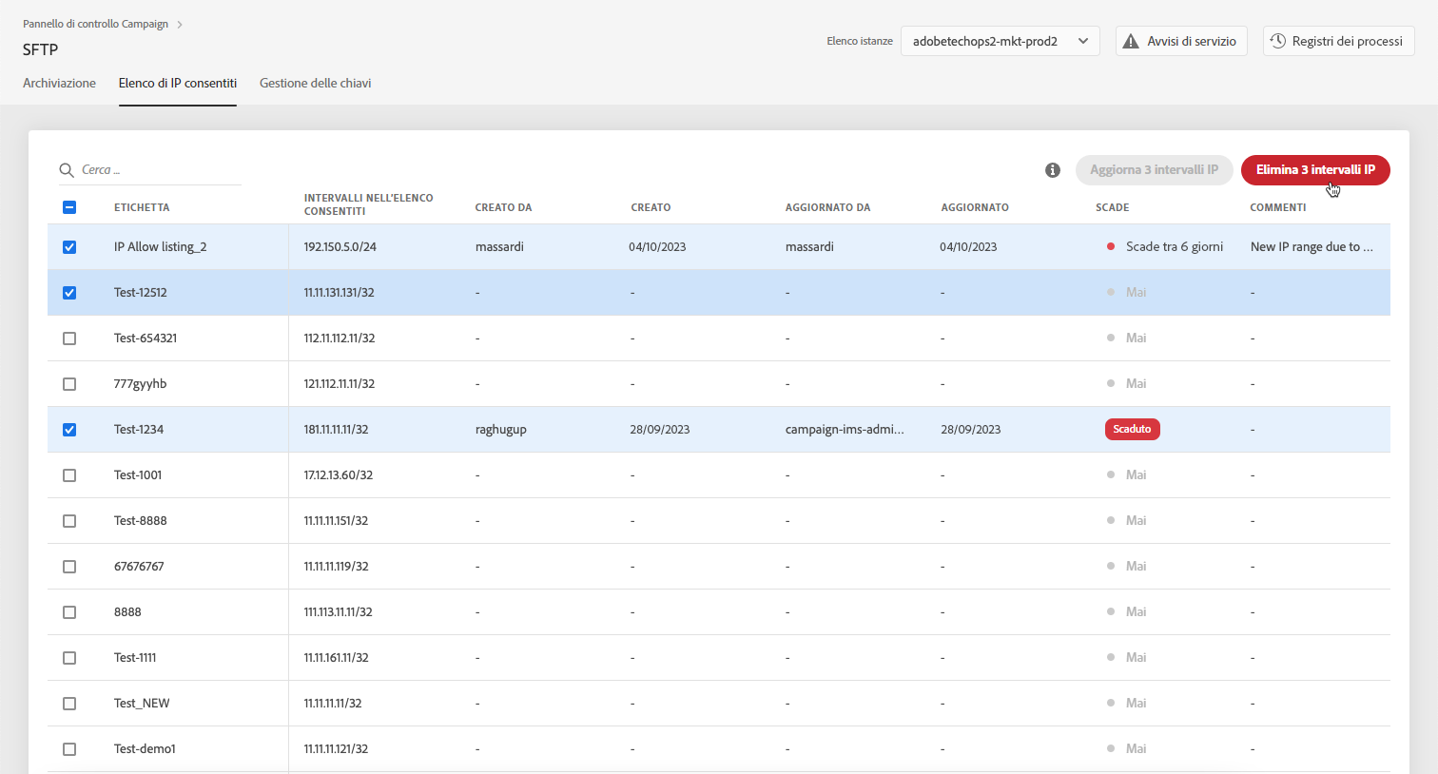Open the Elenco istanze instance dropdown
Screen dimensions: 1438x774
(x=1000, y=41)
